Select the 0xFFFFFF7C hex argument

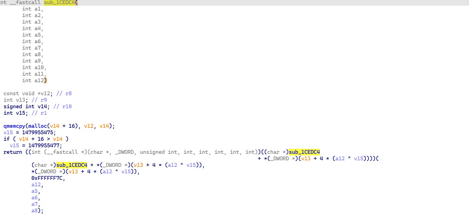click(47, 178)
